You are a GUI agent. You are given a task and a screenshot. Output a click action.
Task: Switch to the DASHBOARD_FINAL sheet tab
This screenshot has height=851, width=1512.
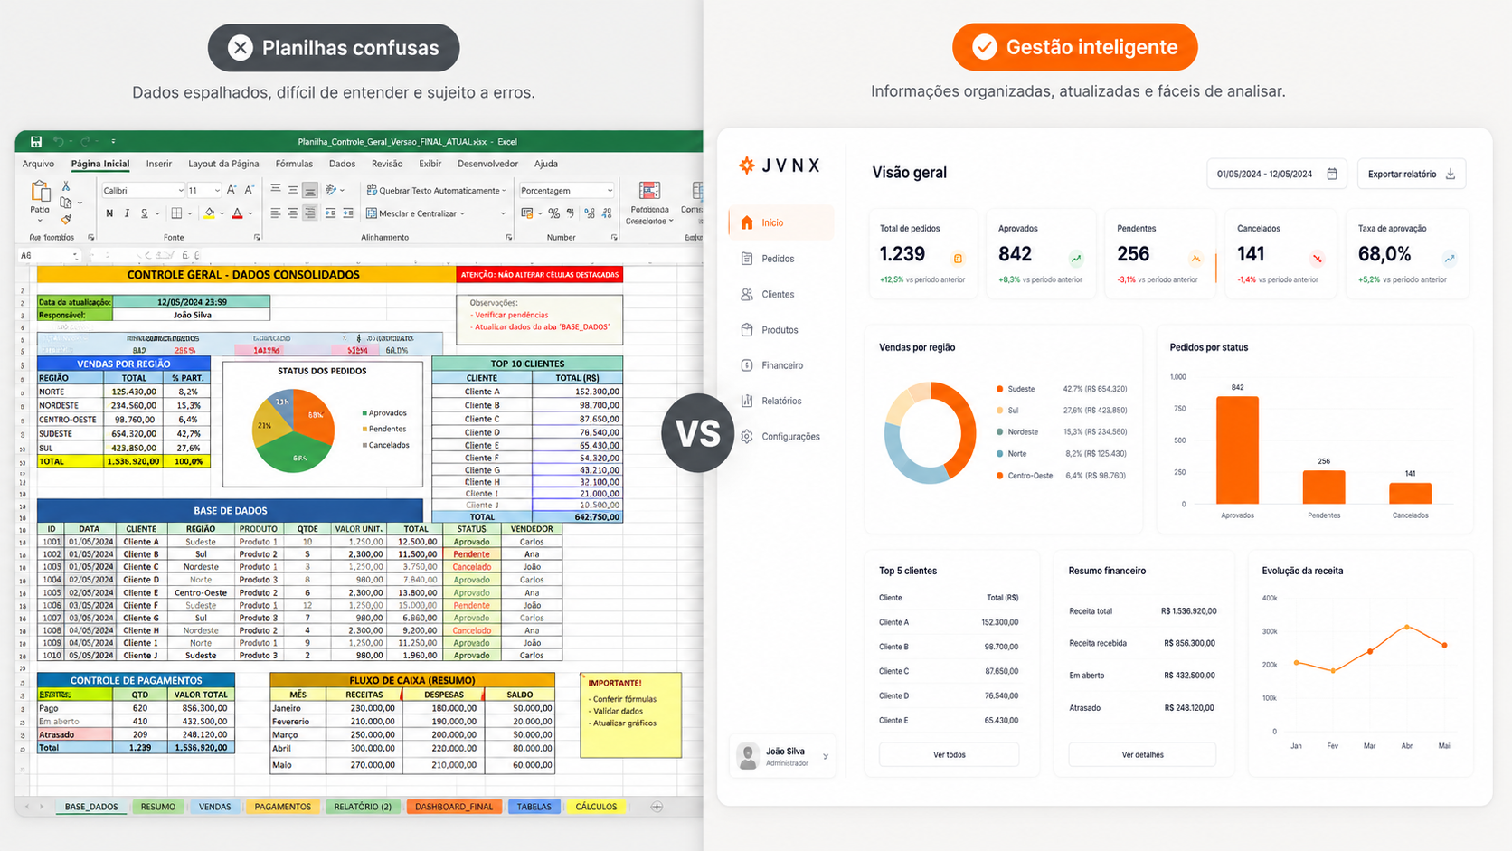pos(454,807)
